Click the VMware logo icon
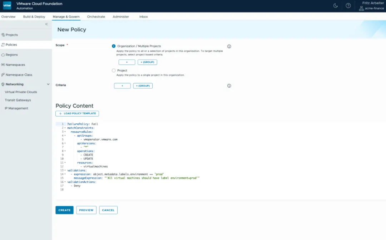The height and width of the screenshot is (240, 386). [x=7, y=6]
